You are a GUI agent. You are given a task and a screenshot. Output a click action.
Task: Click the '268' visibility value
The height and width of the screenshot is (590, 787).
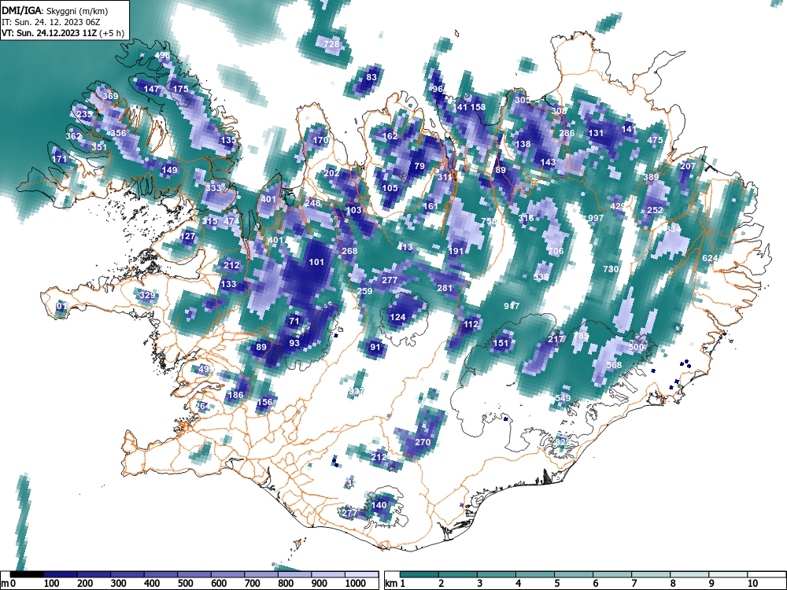(349, 252)
